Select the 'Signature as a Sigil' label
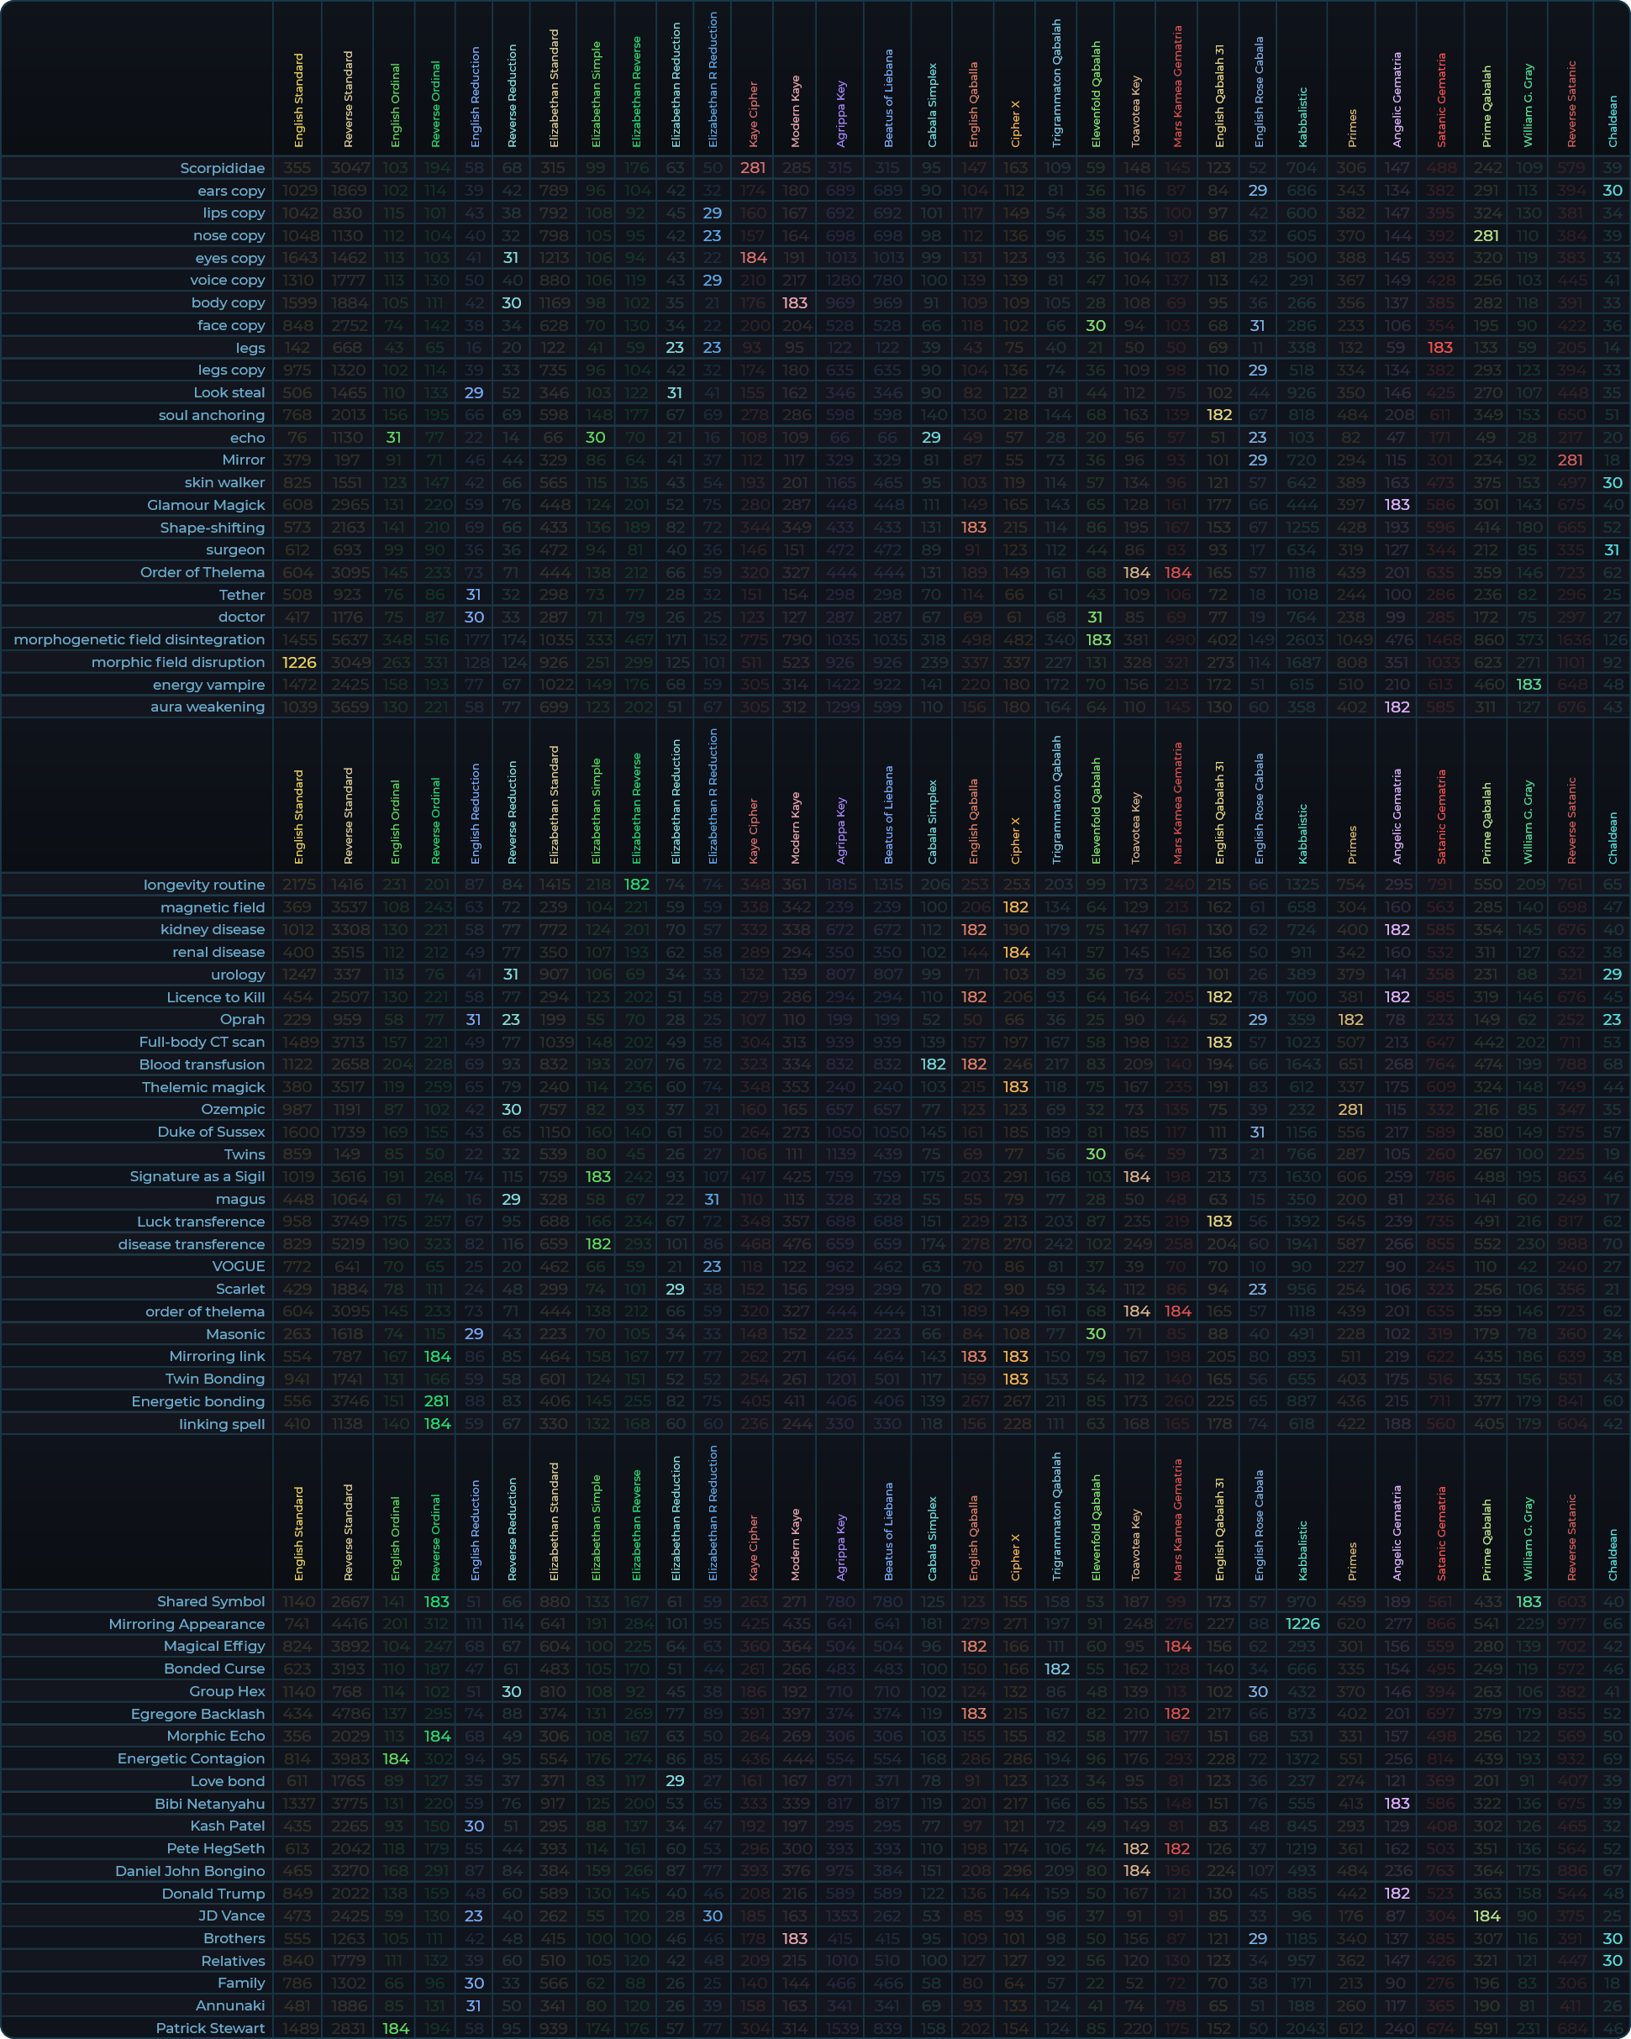This screenshot has height=2039, width=1631. click(197, 1176)
